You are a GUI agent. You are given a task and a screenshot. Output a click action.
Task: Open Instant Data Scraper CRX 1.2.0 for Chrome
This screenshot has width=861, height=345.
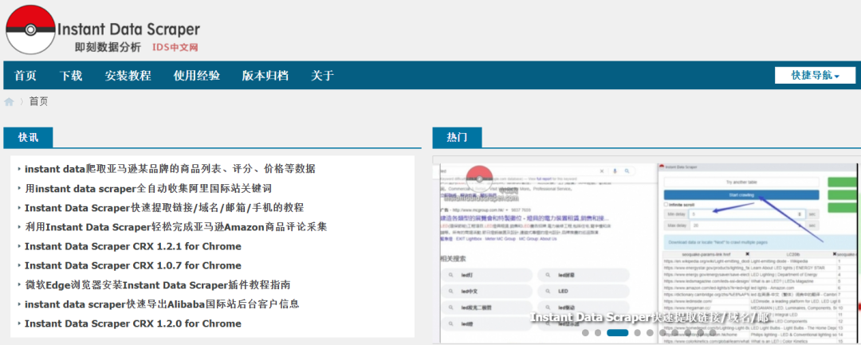coord(133,323)
